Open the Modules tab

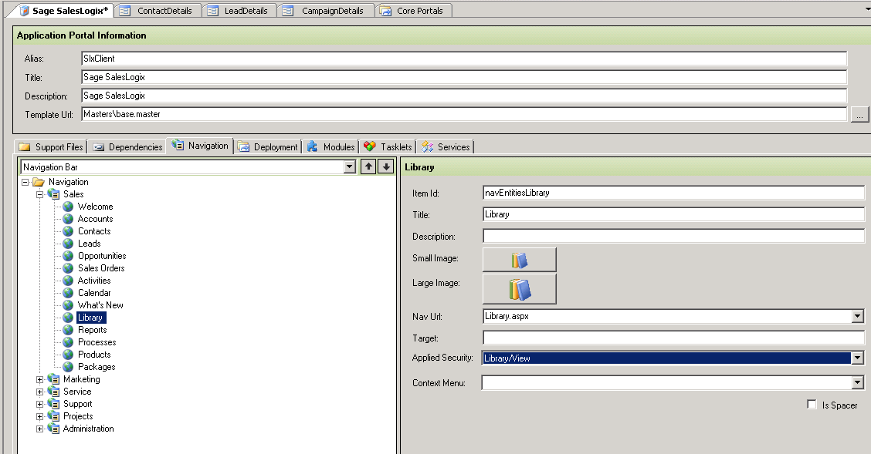click(x=331, y=147)
